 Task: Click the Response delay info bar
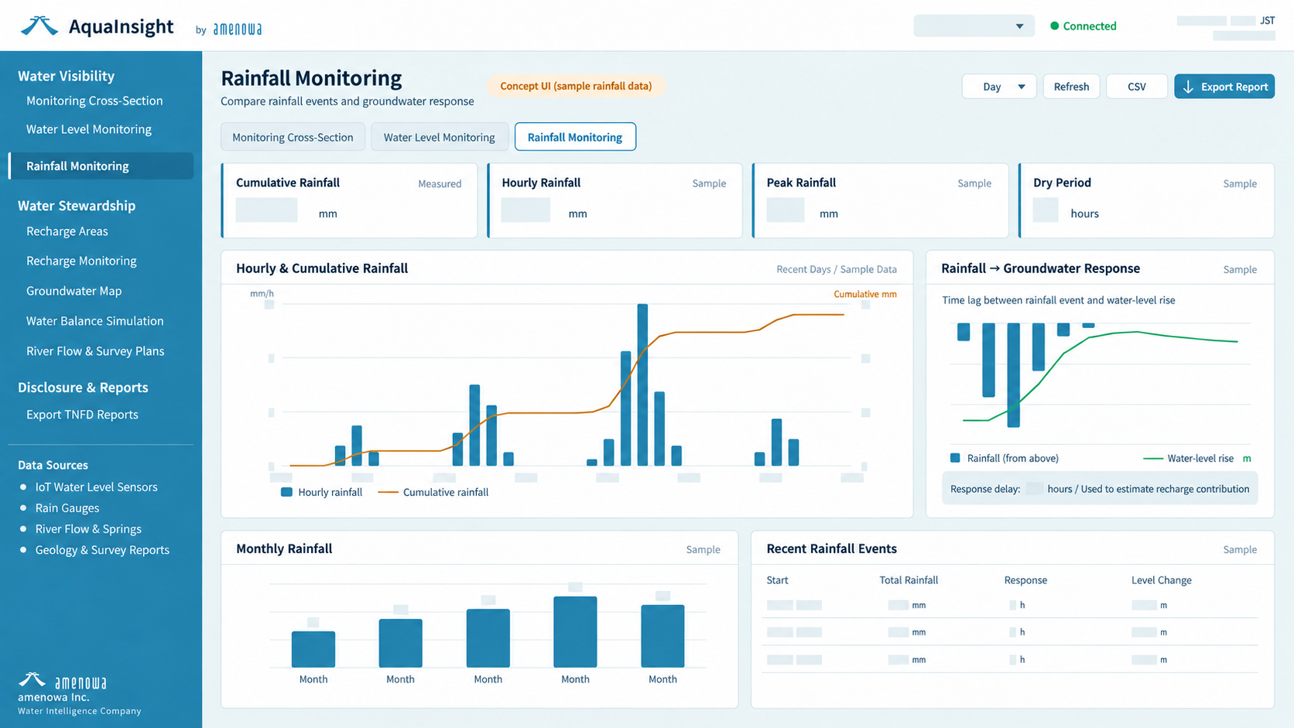[x=1100, y=489]
